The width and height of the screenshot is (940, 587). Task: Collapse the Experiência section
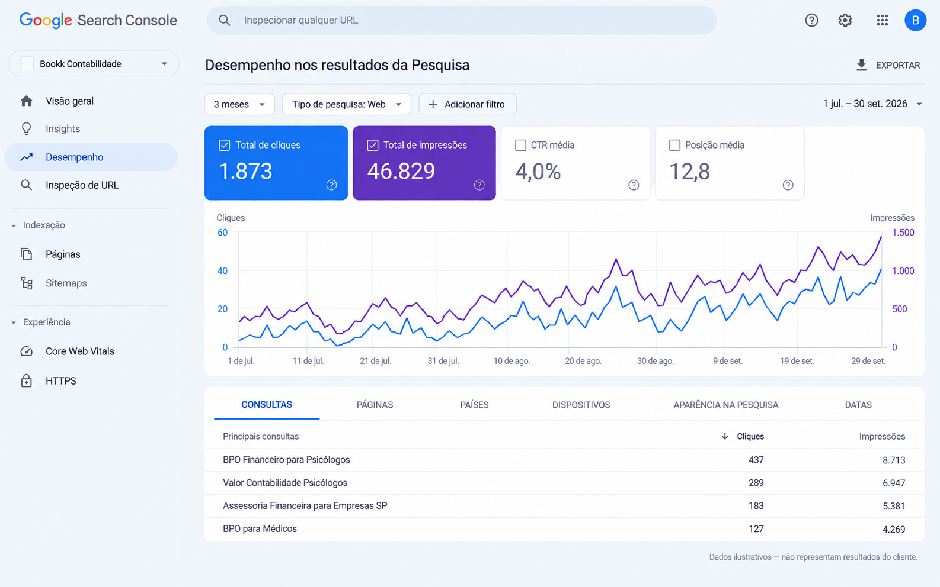point(41,322)
